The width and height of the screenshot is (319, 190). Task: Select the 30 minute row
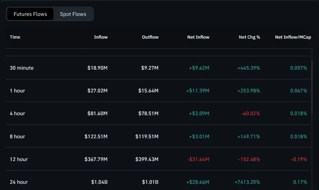click(158, 68)
